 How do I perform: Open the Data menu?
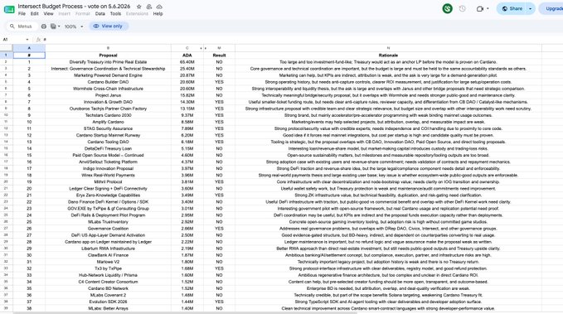99,13
